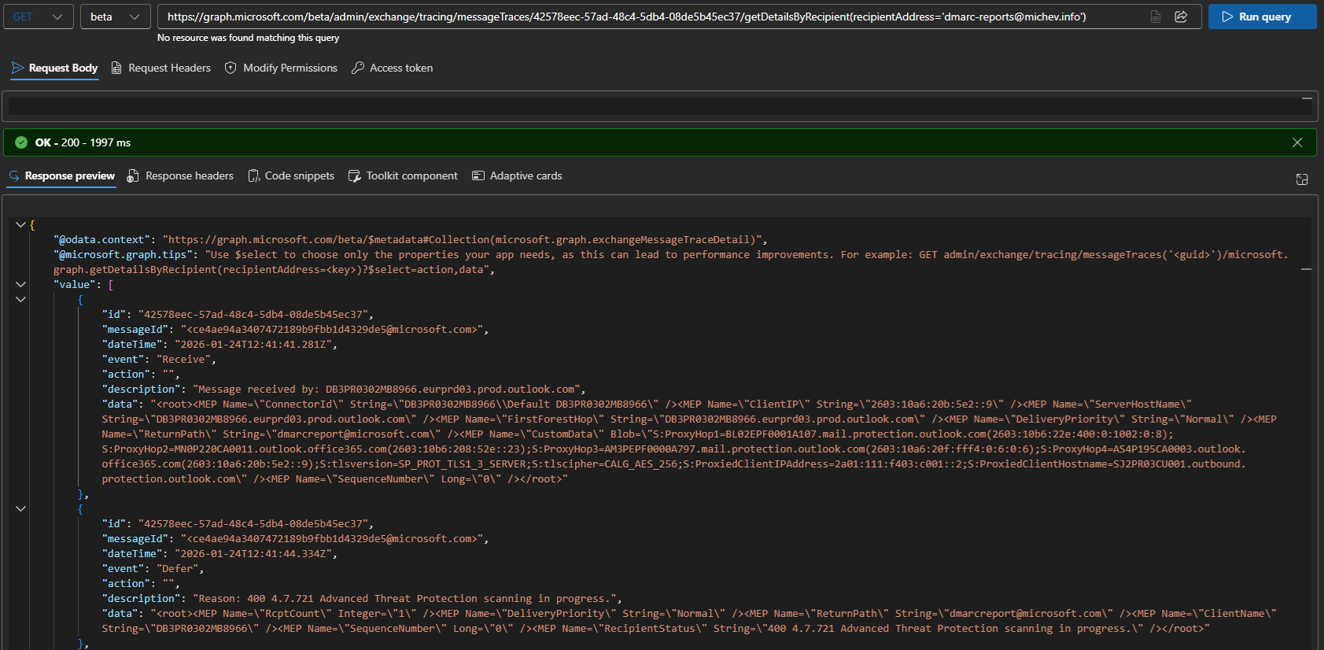
Task: Select the Modify Permissions tab
Action: click(x=281, y=68)
